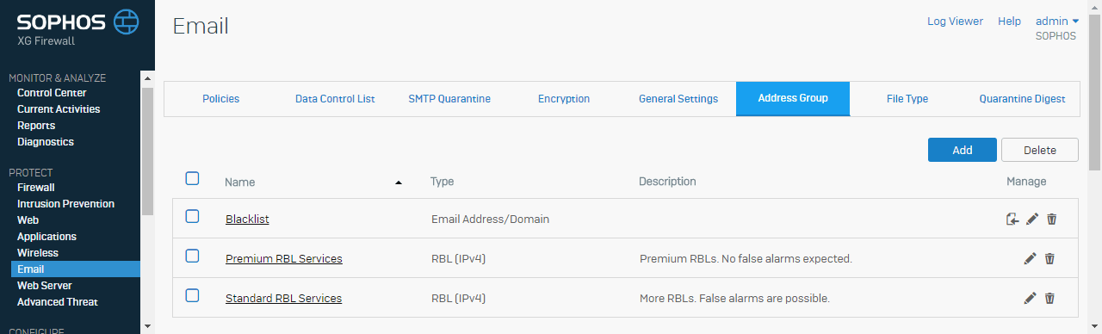Tick the Premium RBL Services checkbox
This screenshot has height=334, width=1102.
tap(193, 256)
